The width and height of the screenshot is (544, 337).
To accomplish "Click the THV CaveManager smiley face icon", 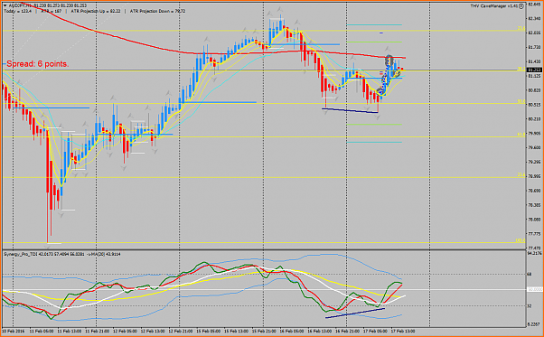I will 521,6.
